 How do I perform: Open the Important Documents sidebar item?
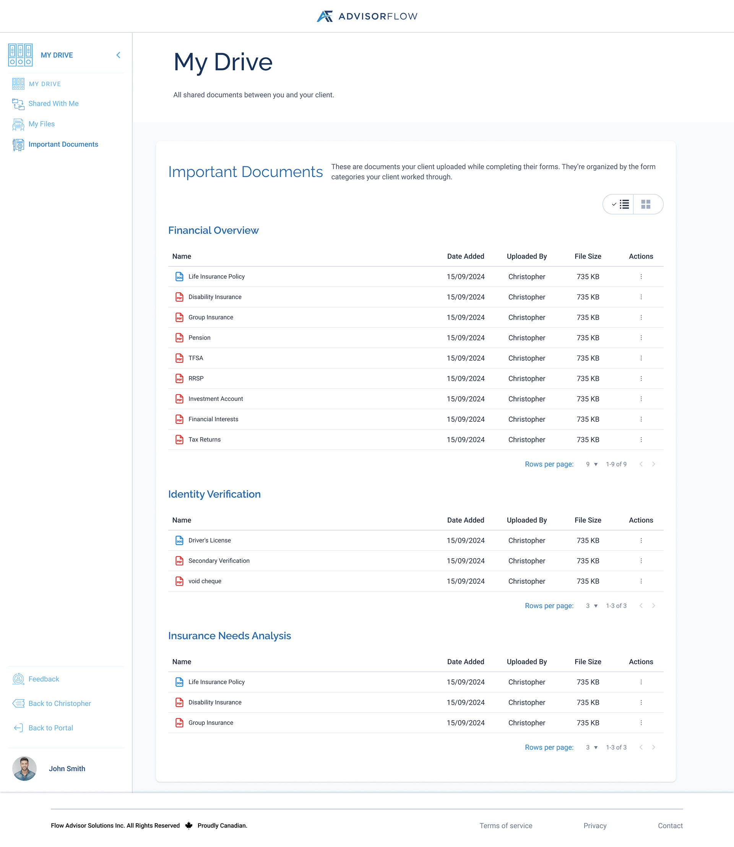click(63, 144)
